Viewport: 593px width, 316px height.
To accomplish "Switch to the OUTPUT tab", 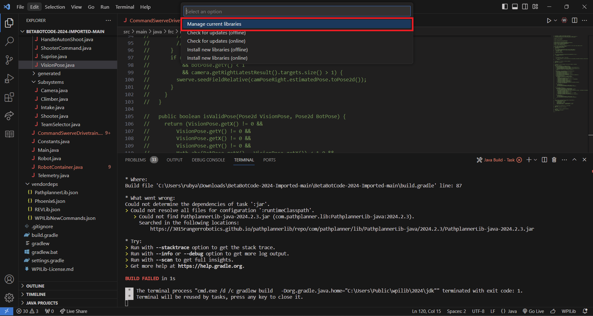I will pyautogui.click(x=175, y=160).
